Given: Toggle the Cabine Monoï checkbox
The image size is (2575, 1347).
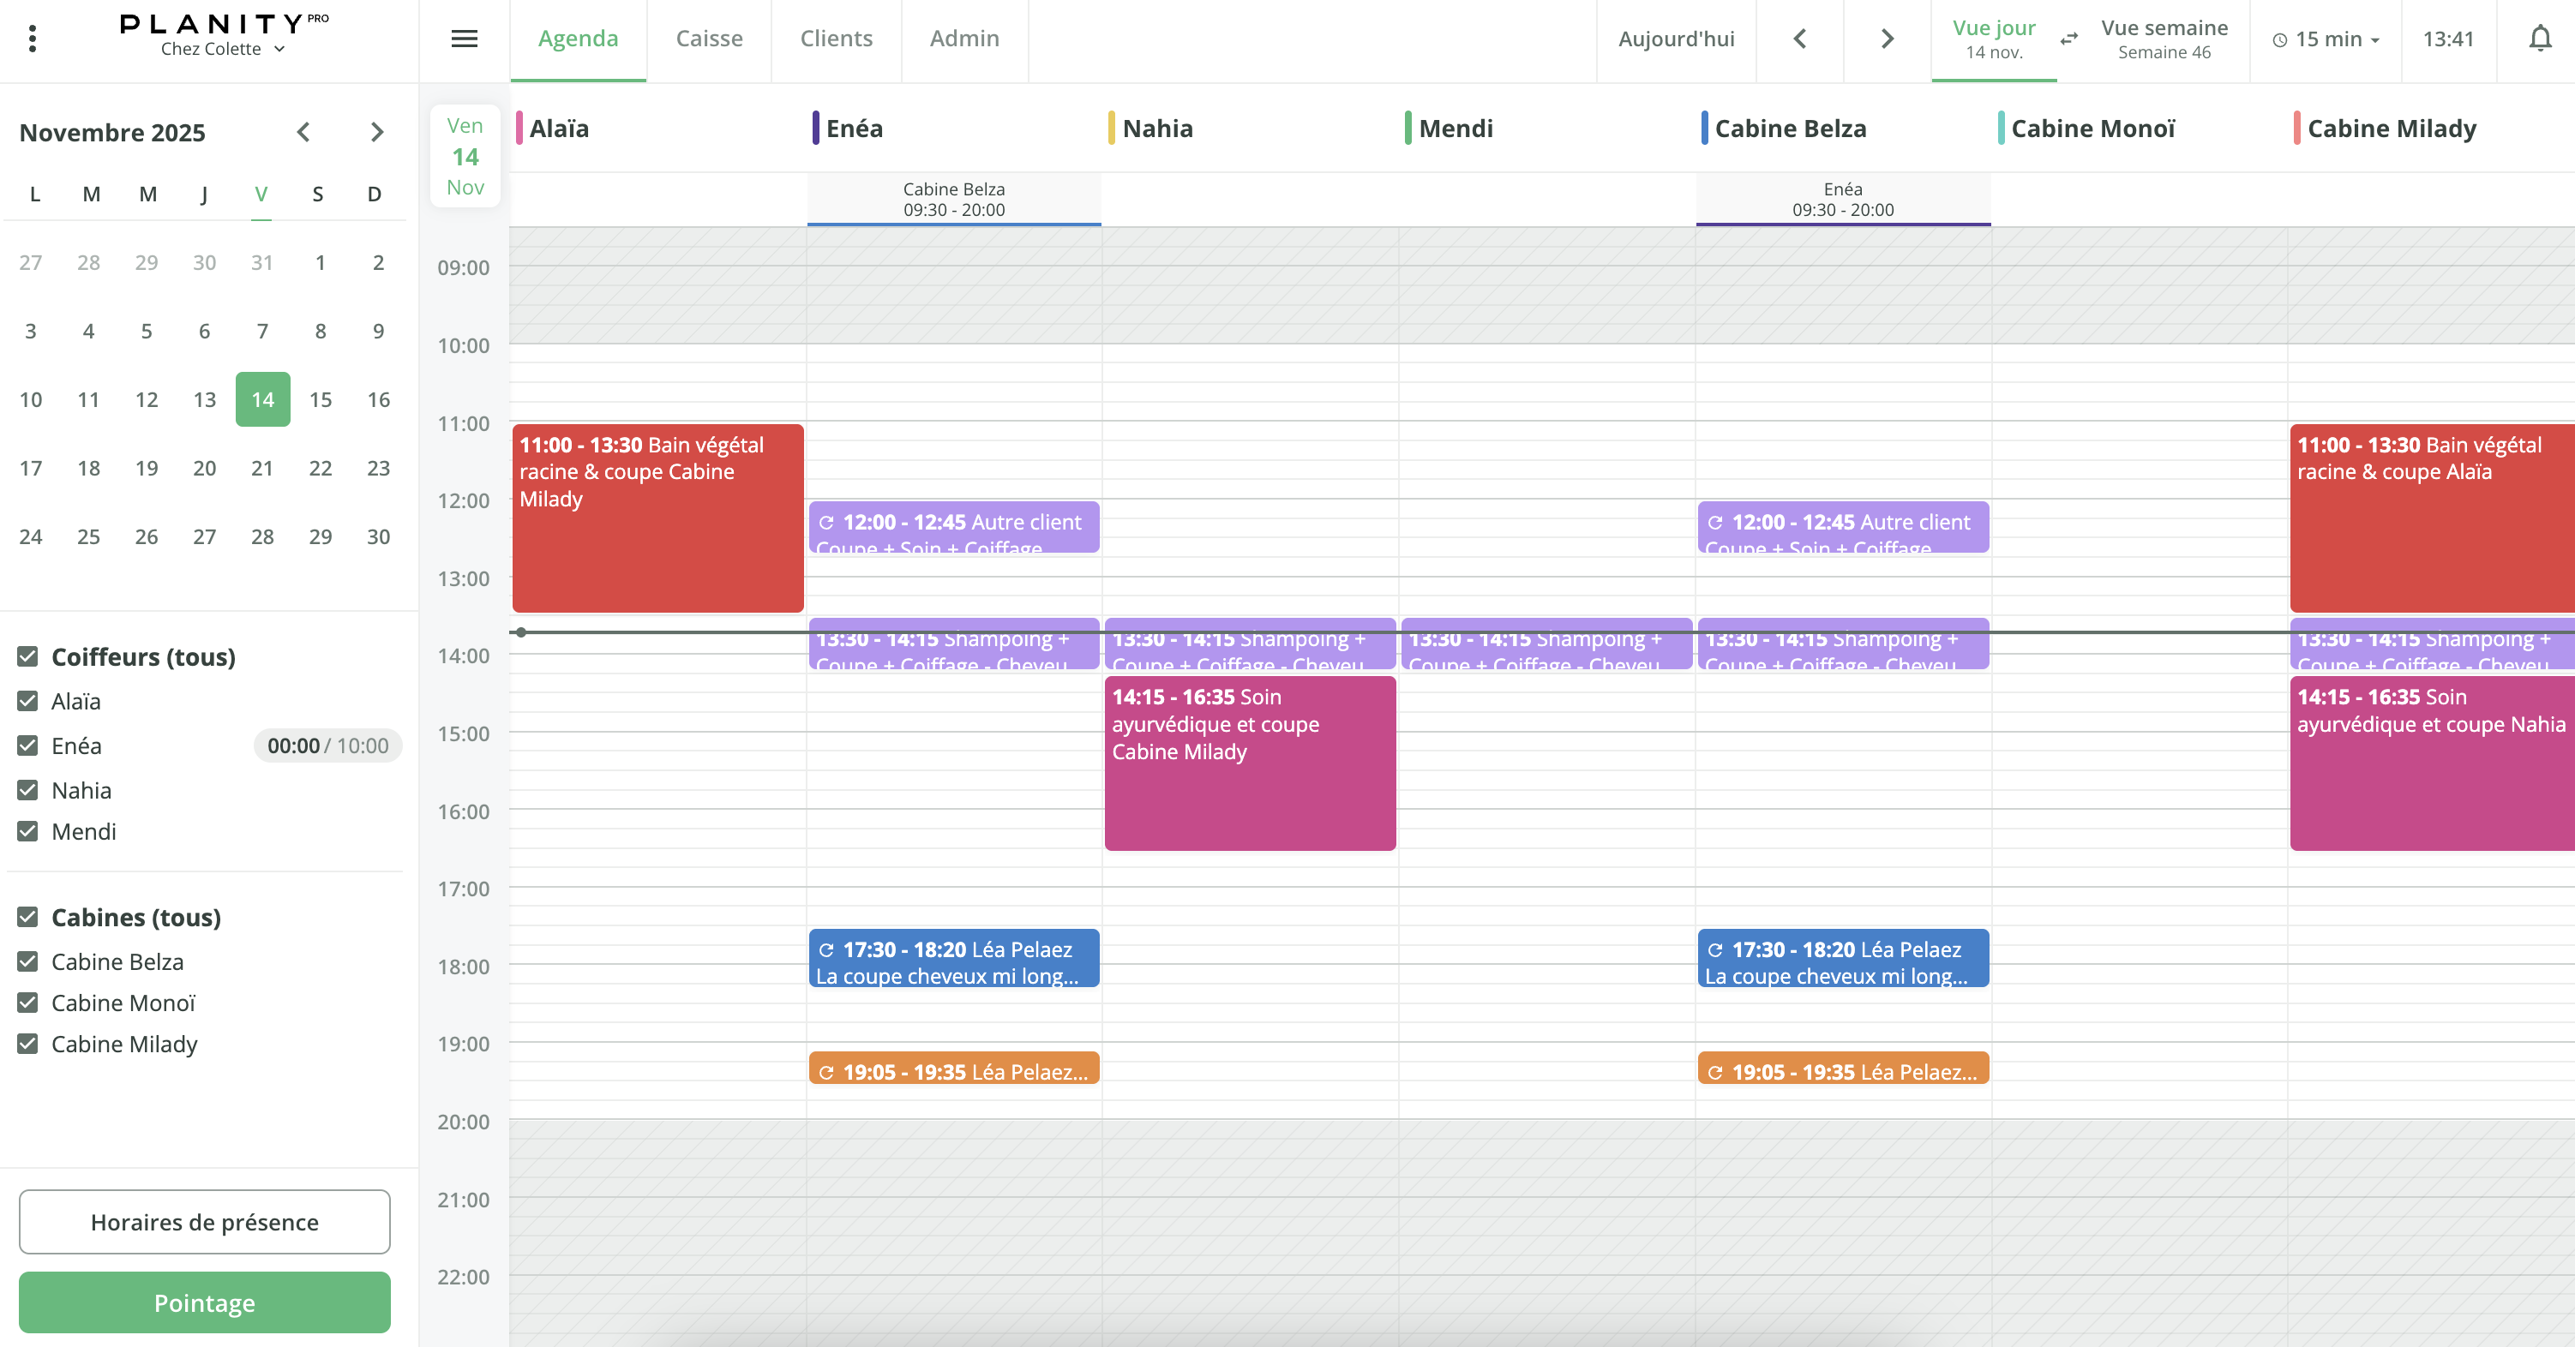Looking at the screenshot, I should point(28,1003).
